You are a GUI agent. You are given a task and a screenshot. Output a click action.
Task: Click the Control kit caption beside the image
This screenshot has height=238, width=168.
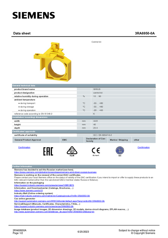pos(96,42)
